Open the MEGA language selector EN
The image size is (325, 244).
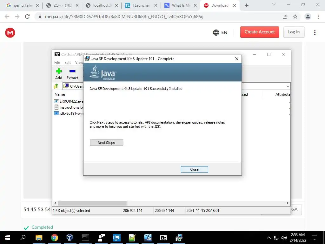click(220, 32)
